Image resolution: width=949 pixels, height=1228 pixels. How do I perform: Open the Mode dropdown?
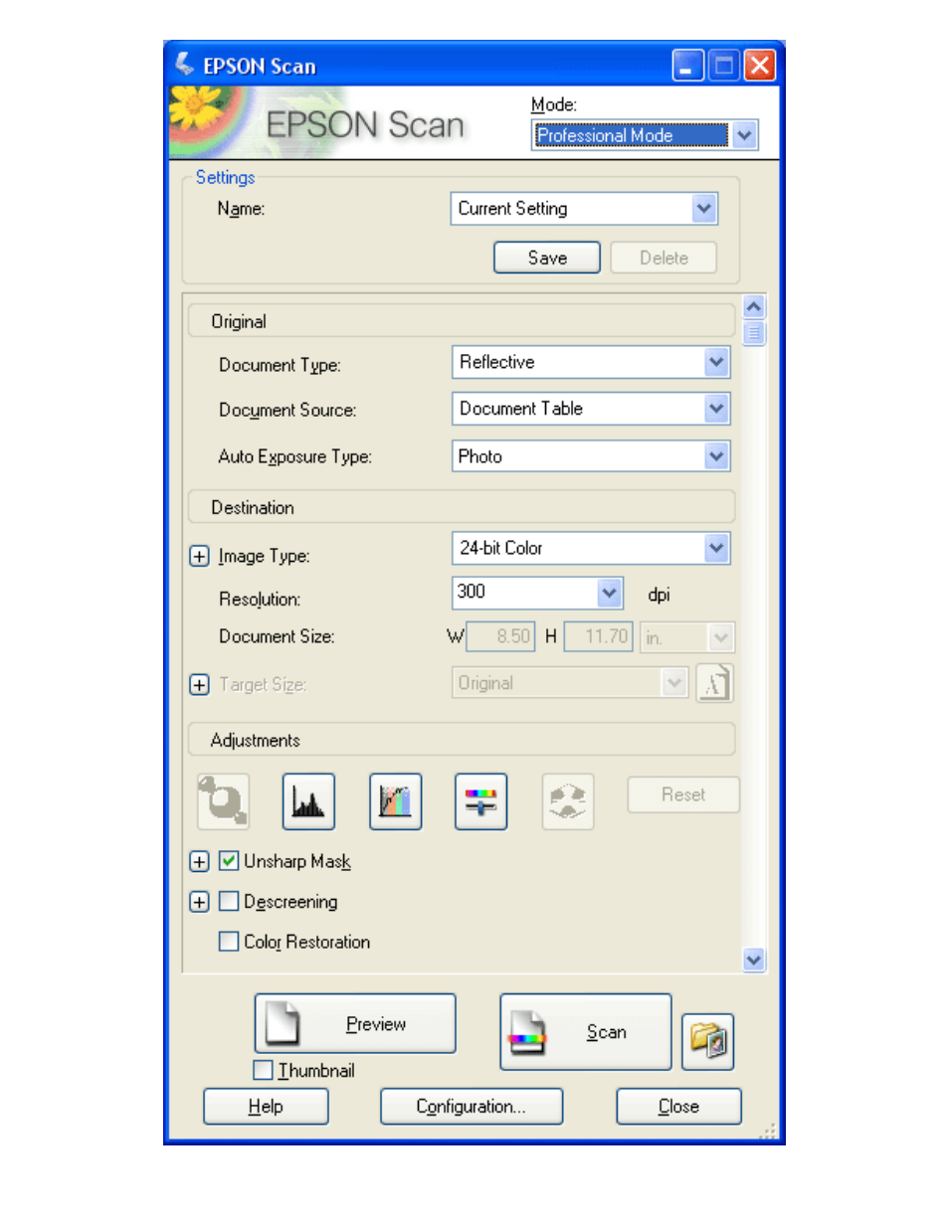tap(645, 135)
